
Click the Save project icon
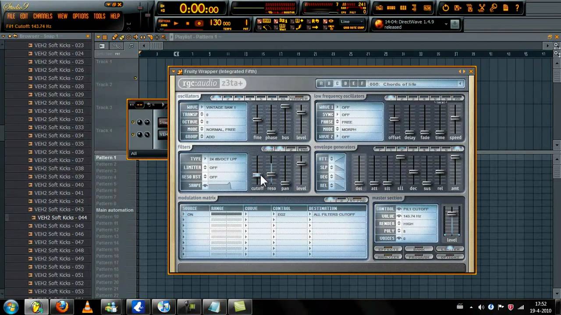click(458, 8)
